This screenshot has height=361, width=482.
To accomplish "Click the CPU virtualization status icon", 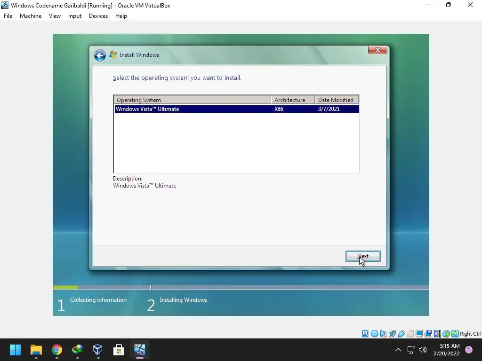I will point(437,333).
